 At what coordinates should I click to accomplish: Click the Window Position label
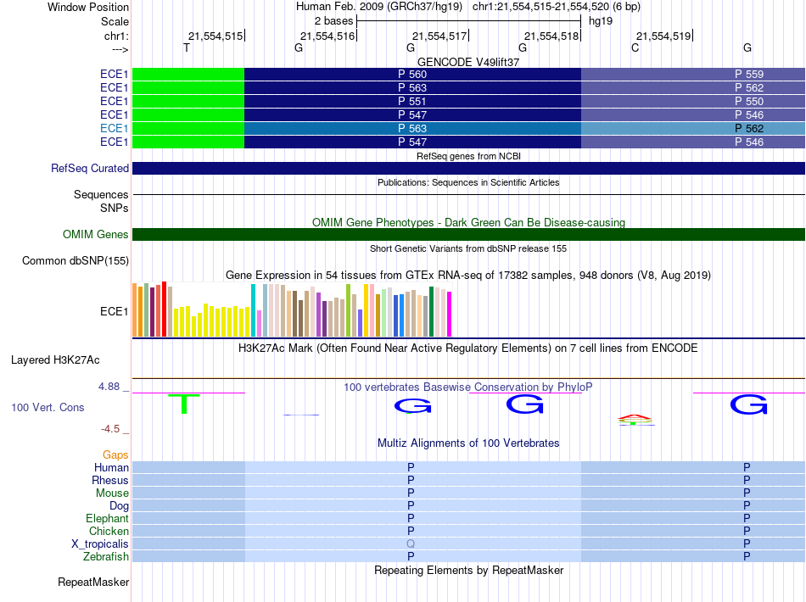tap(88, 7)
